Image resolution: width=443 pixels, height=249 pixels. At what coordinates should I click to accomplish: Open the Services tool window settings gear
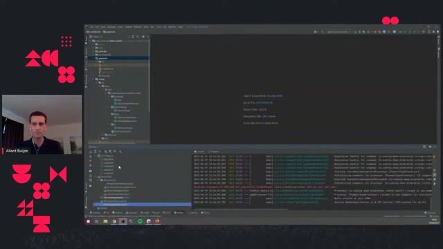point(430,147)
